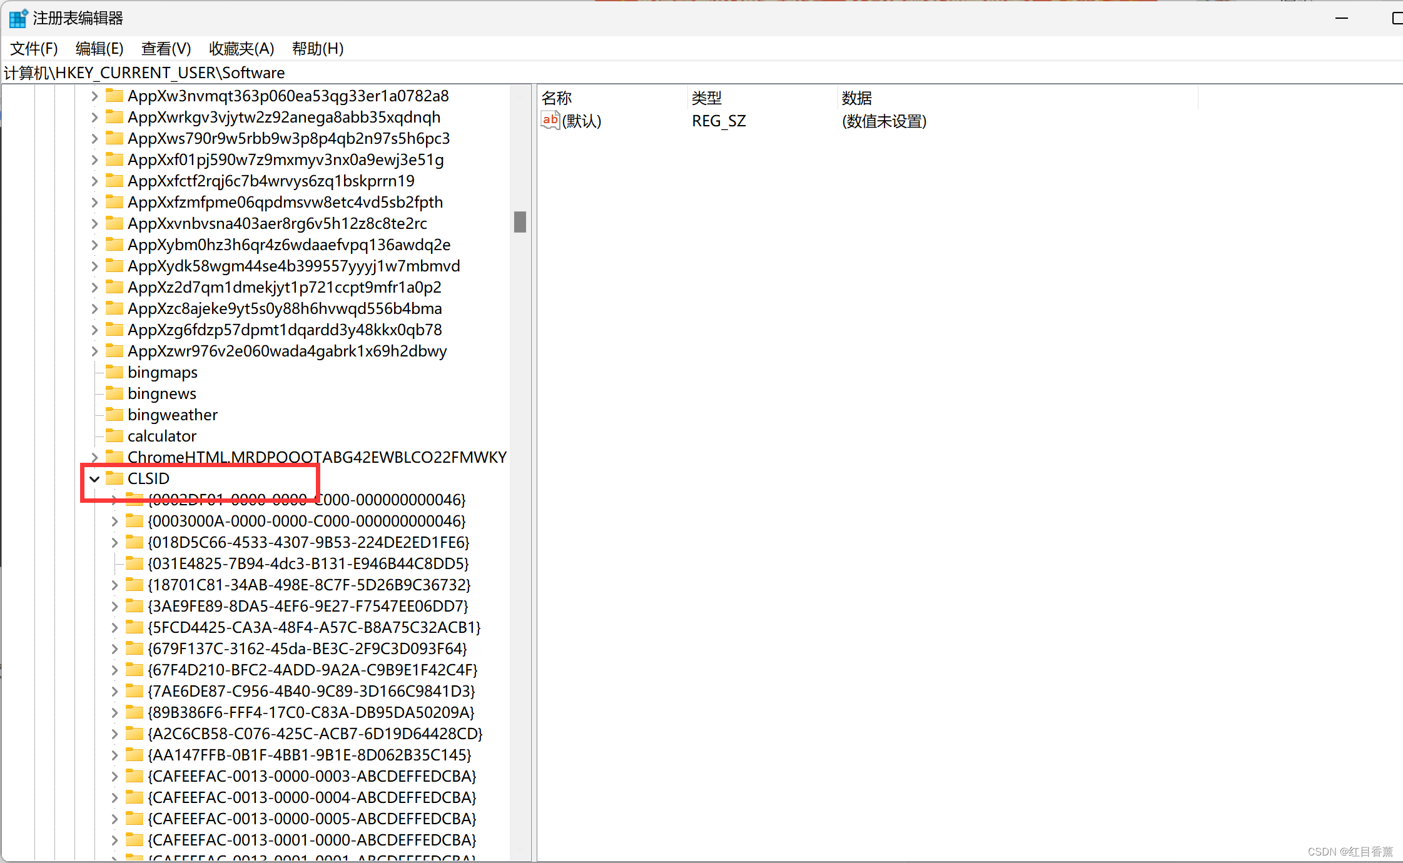Image resolution: width=1403 pixels, height=863 pixels.
Task: Click the CLSID folder icon
Action: 114,478
